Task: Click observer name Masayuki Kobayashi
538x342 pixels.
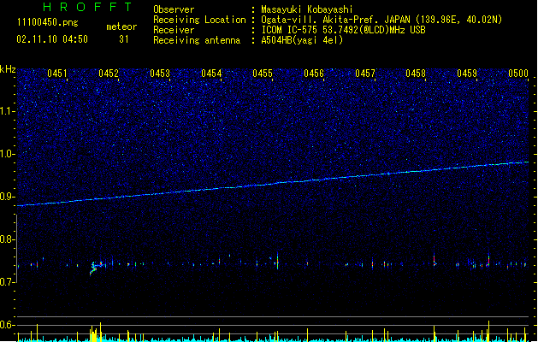Action: click(307, 9)
